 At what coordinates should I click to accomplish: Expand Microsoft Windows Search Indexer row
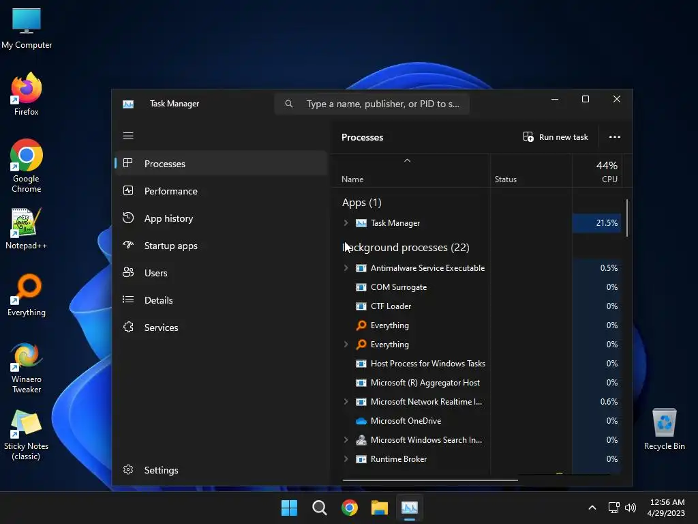[346, 440]
